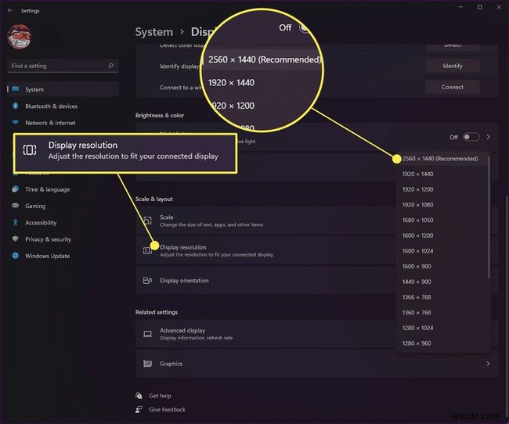Click the Accessibility figure icon
509x424 pixels.
click(x=15, y=222)
